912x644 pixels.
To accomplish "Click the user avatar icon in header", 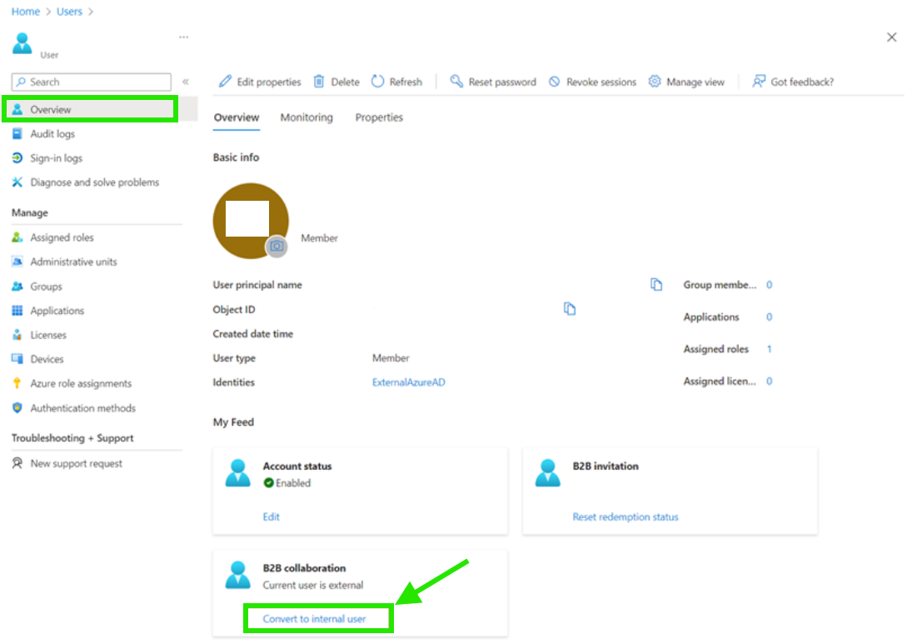I will coord(22,43).
